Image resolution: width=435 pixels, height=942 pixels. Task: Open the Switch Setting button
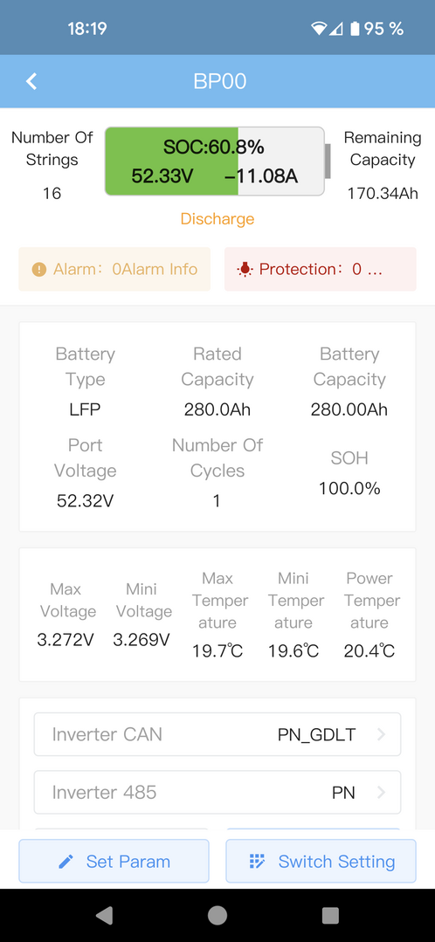point(321,861)
